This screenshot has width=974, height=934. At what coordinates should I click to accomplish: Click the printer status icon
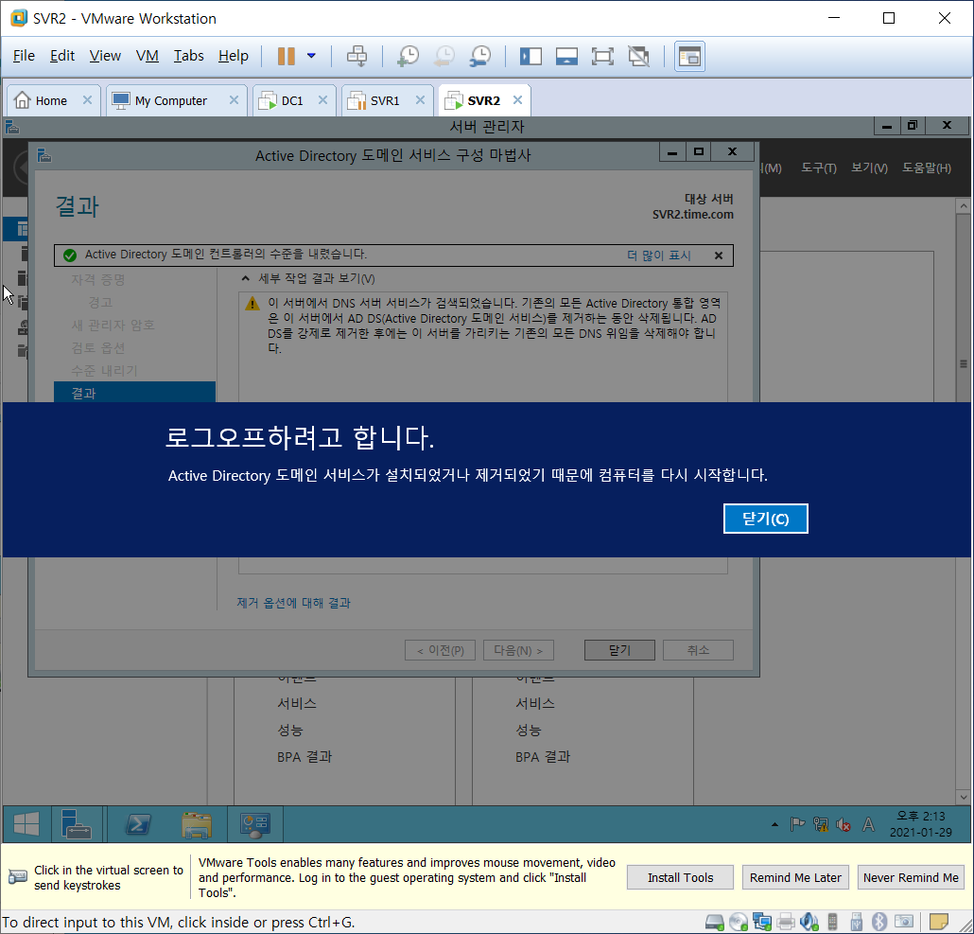(786, 923)
